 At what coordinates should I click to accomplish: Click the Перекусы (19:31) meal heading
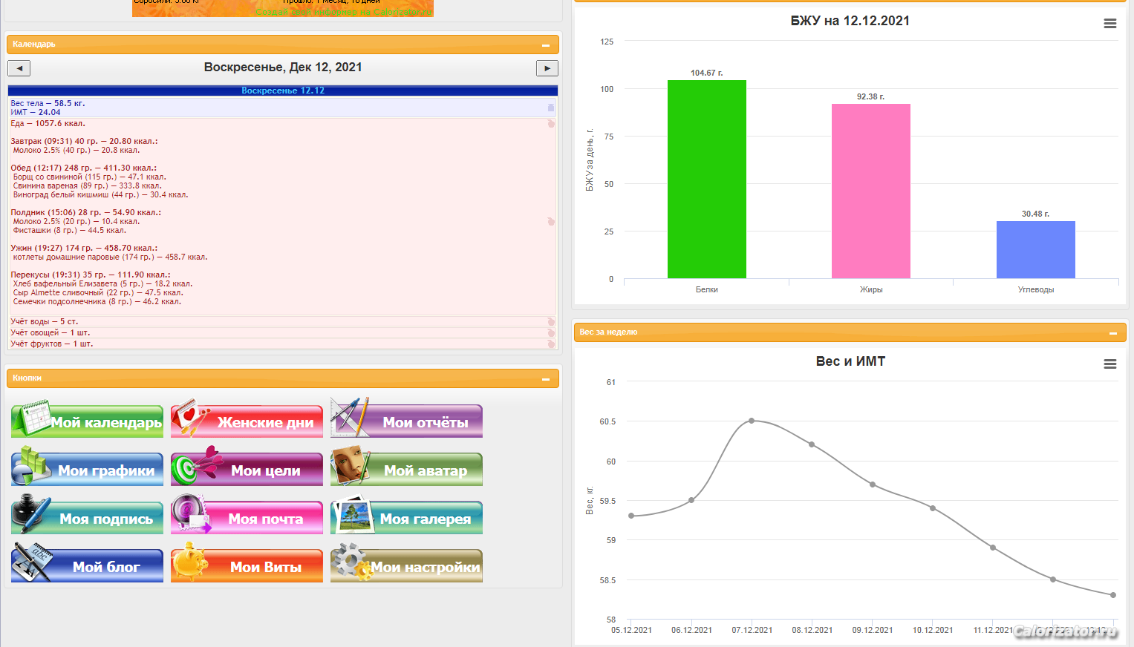coord(90,275)
